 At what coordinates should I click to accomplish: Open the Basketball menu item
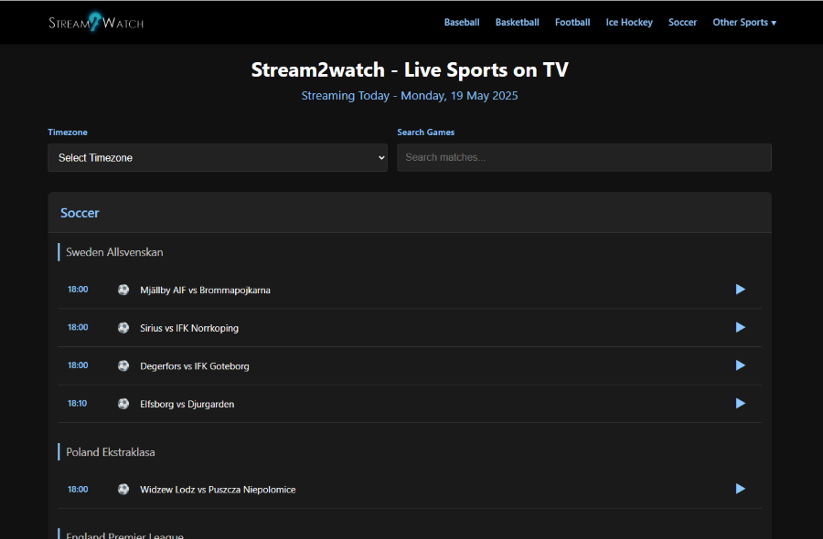[x=517, y=22]
